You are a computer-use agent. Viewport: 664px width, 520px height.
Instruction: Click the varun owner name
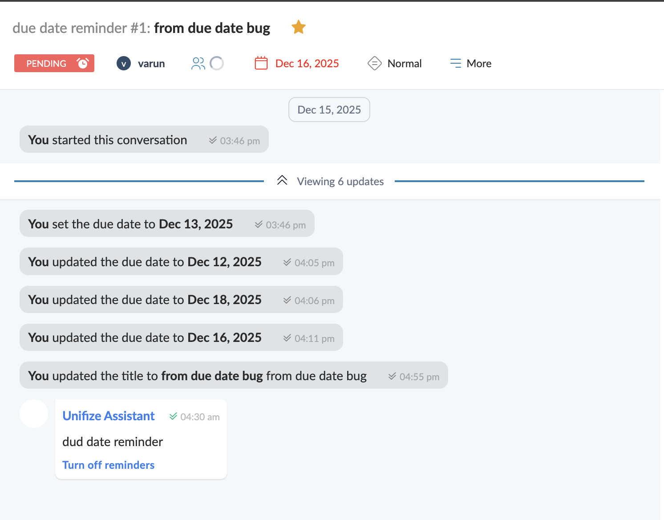(x=151, y=64)
